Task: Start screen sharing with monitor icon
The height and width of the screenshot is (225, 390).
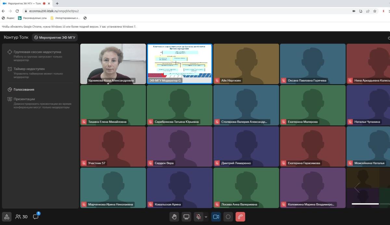Action: [x=186, y=217]
